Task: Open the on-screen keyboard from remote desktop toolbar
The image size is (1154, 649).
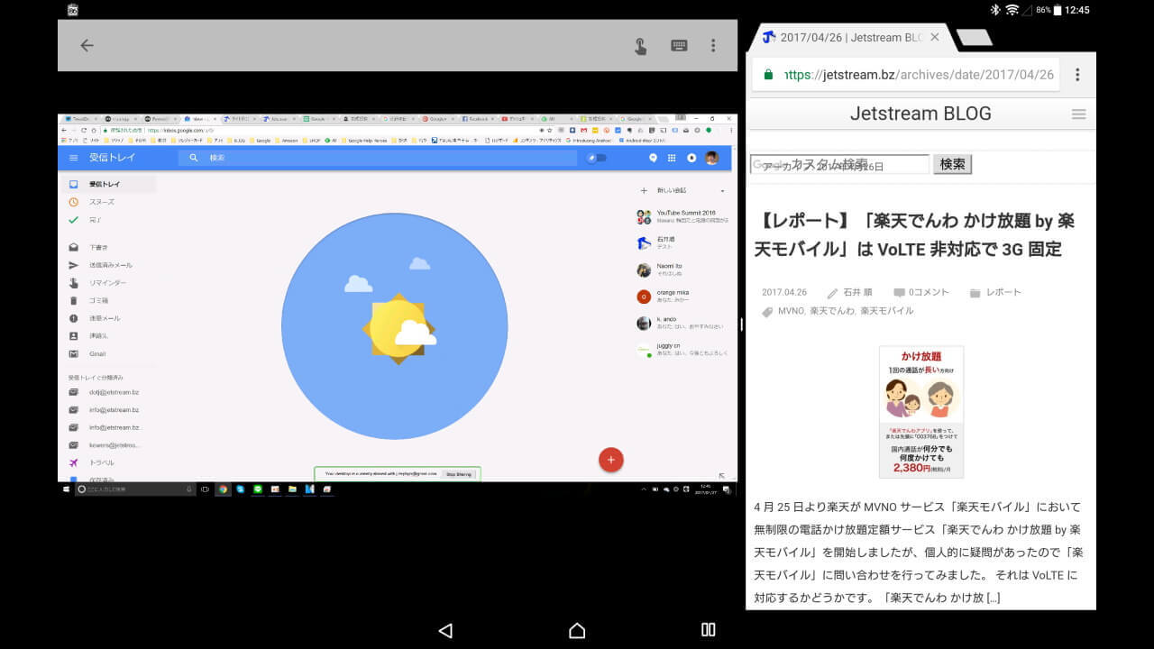Action: 678,45
